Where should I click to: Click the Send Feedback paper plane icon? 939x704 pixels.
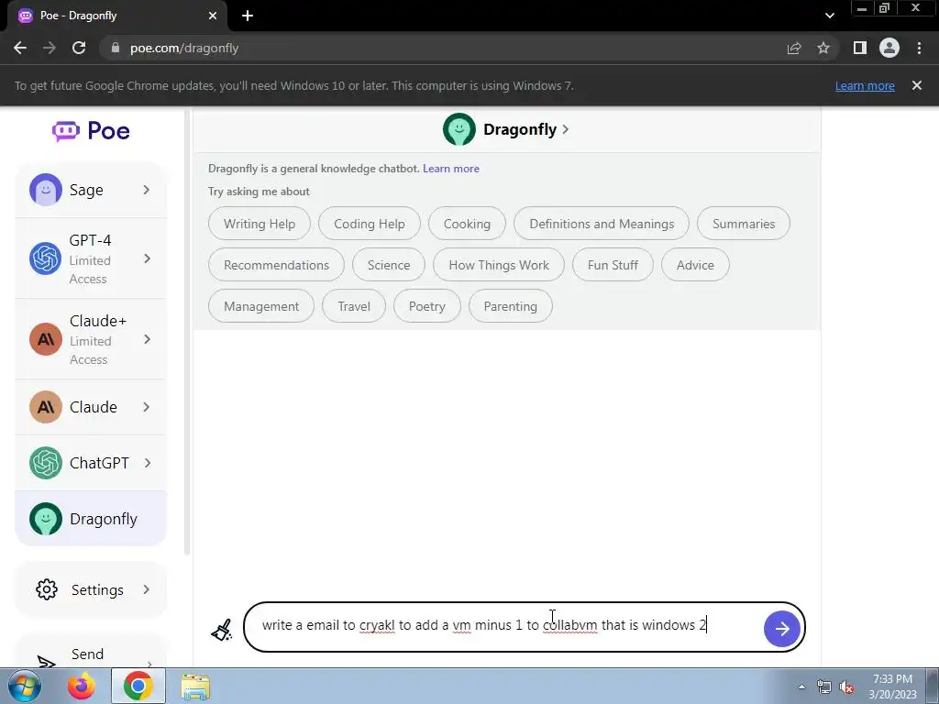click(x=47, y=661)
